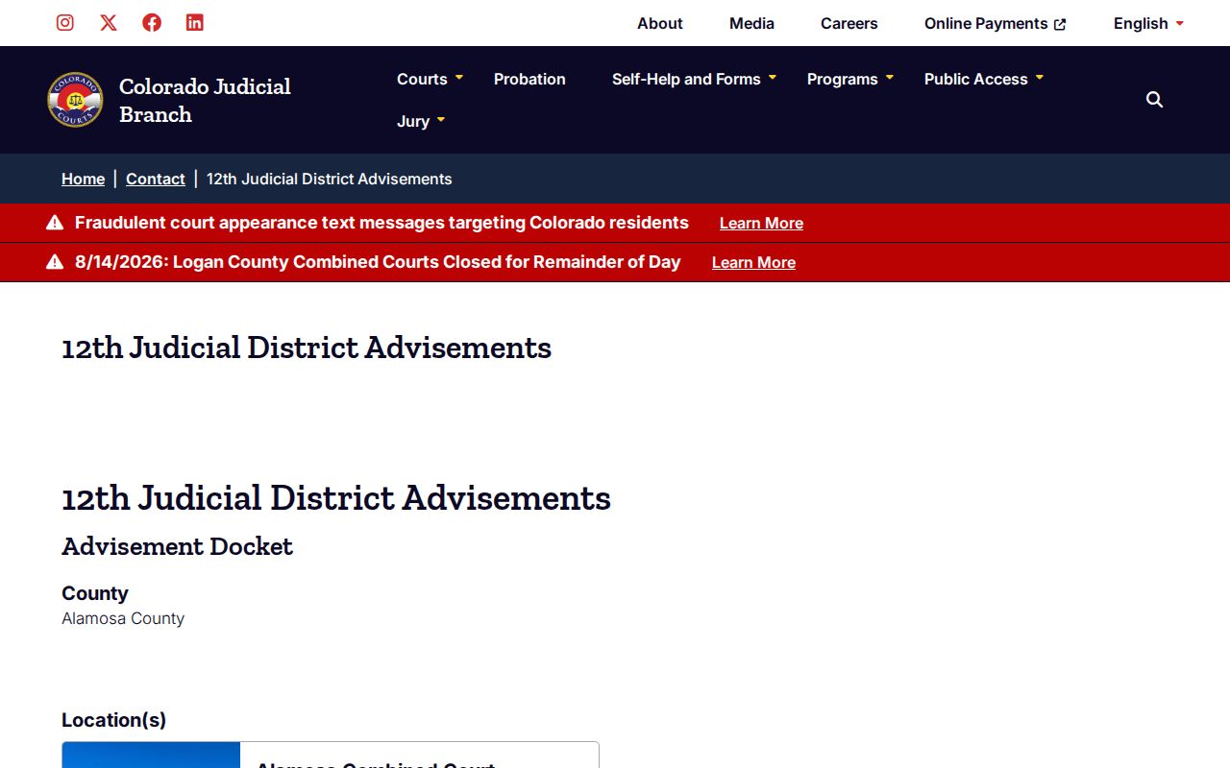
Task: Click the Alamosa County text
Action: click(x=123, y=618)
